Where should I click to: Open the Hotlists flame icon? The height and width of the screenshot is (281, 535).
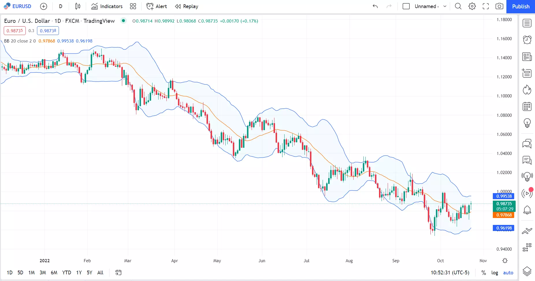click(x=527, y=90)
